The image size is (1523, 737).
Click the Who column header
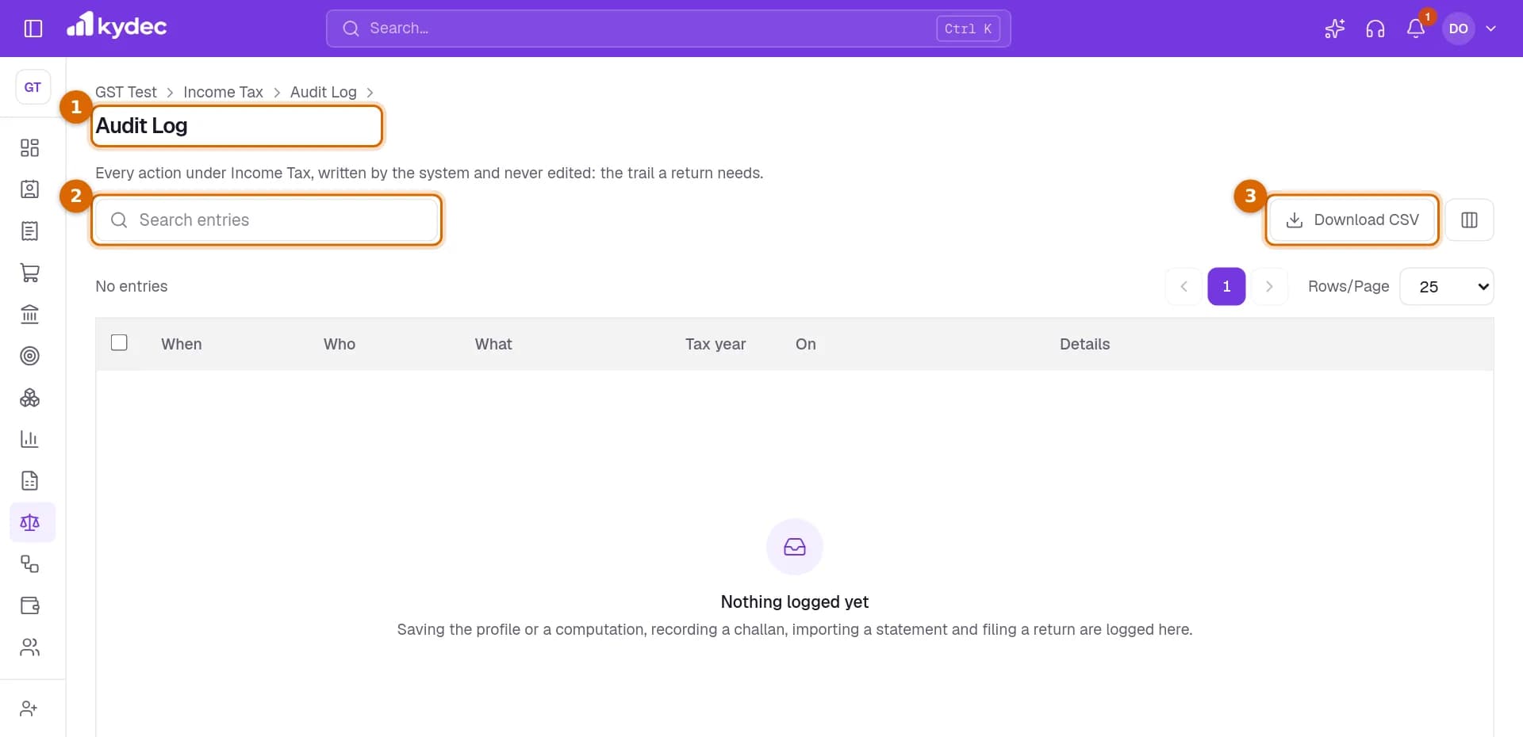click(340, 344)
